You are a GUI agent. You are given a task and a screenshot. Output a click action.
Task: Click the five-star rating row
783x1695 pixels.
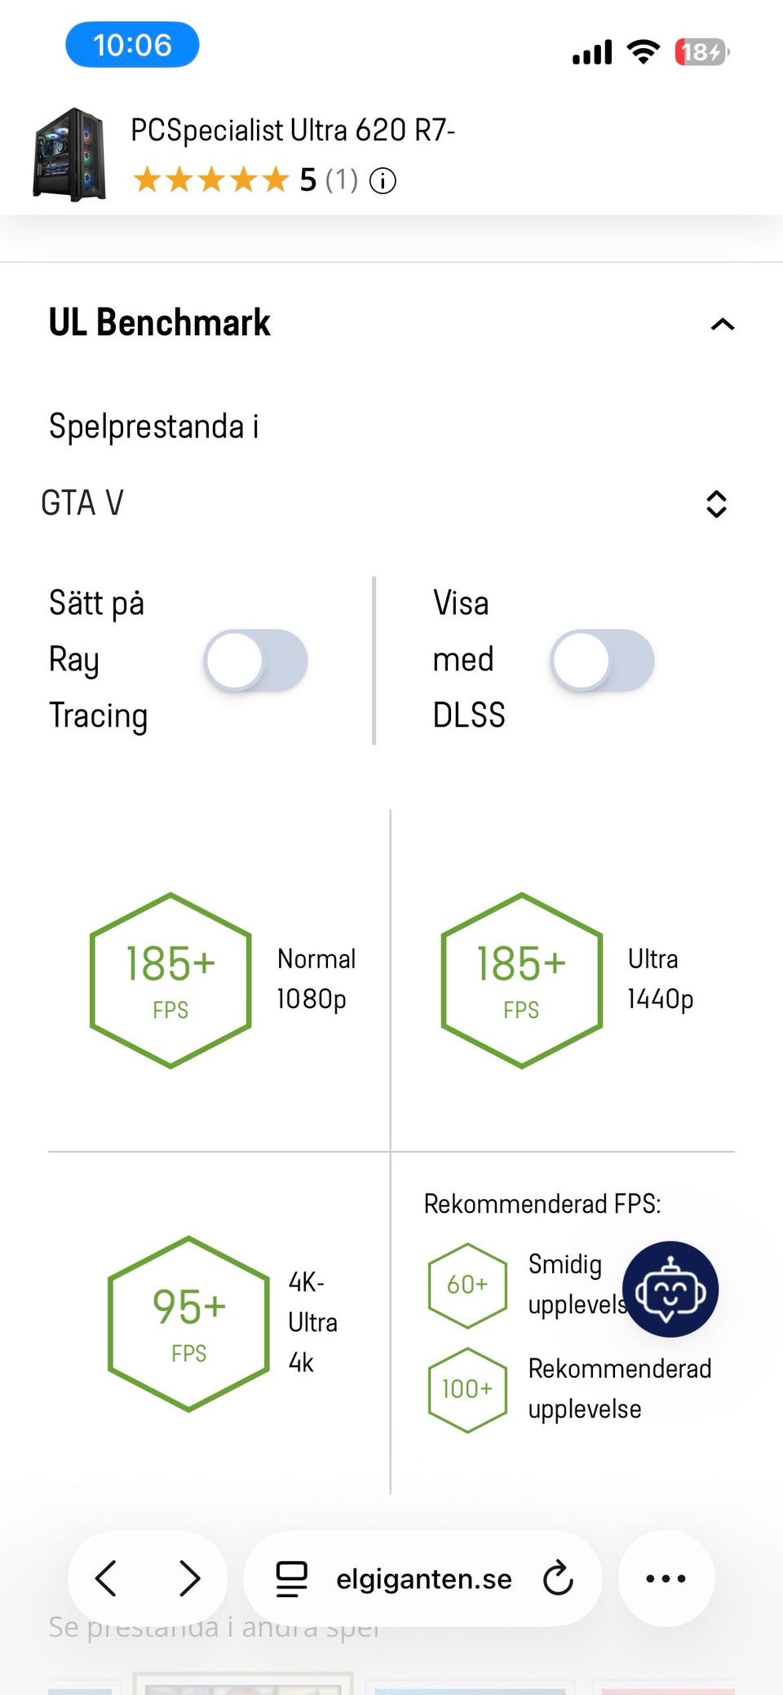[x=211, y=180]
